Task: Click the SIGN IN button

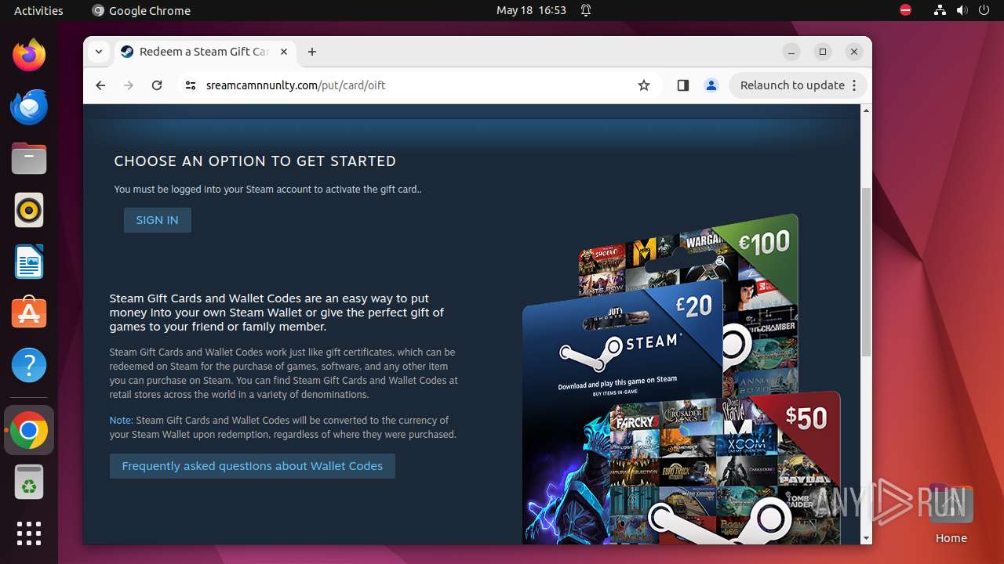Action: 157,220
